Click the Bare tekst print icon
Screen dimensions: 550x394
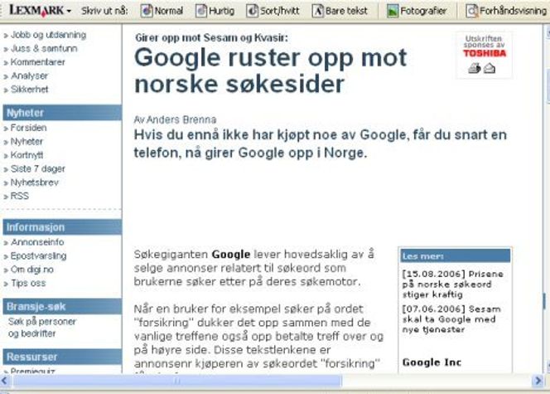(317, 11)
